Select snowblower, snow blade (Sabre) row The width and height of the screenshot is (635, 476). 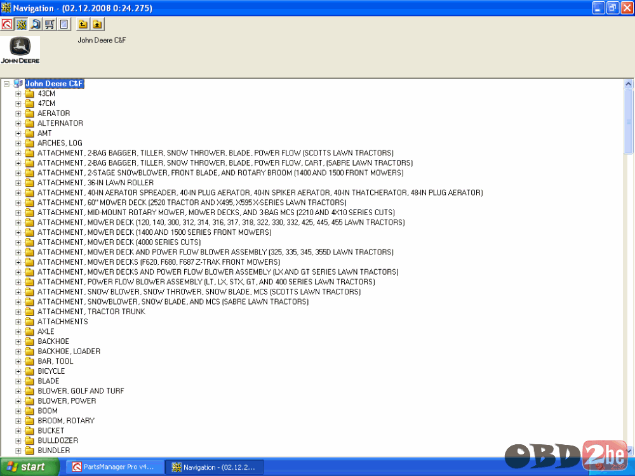[x=173, y=302]
